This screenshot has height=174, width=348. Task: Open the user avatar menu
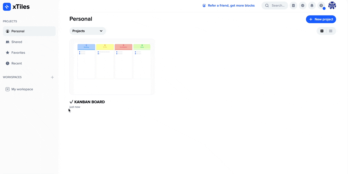pyautogui.click(x=332, y=5)
